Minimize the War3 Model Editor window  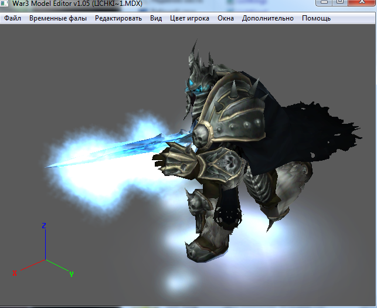click(324, 2)
